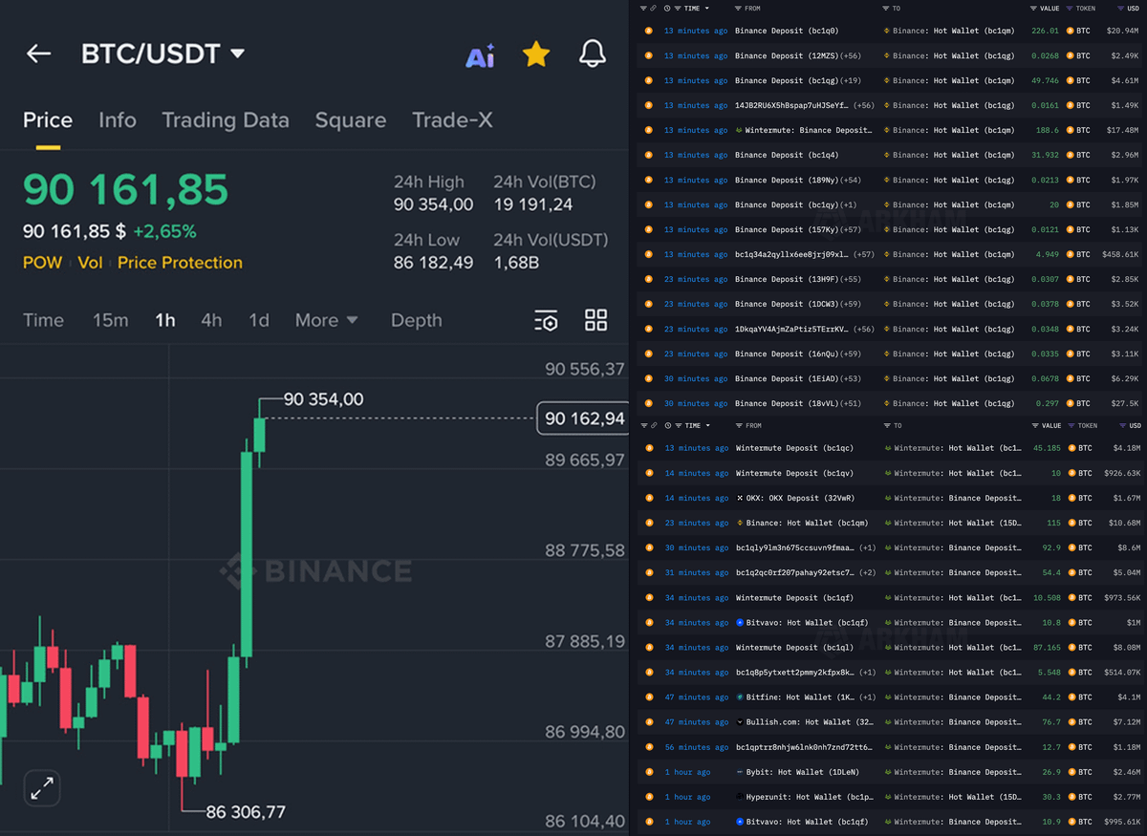Select the 1d interval
This screenshot has width=1147, height=836.
point(259,320)
